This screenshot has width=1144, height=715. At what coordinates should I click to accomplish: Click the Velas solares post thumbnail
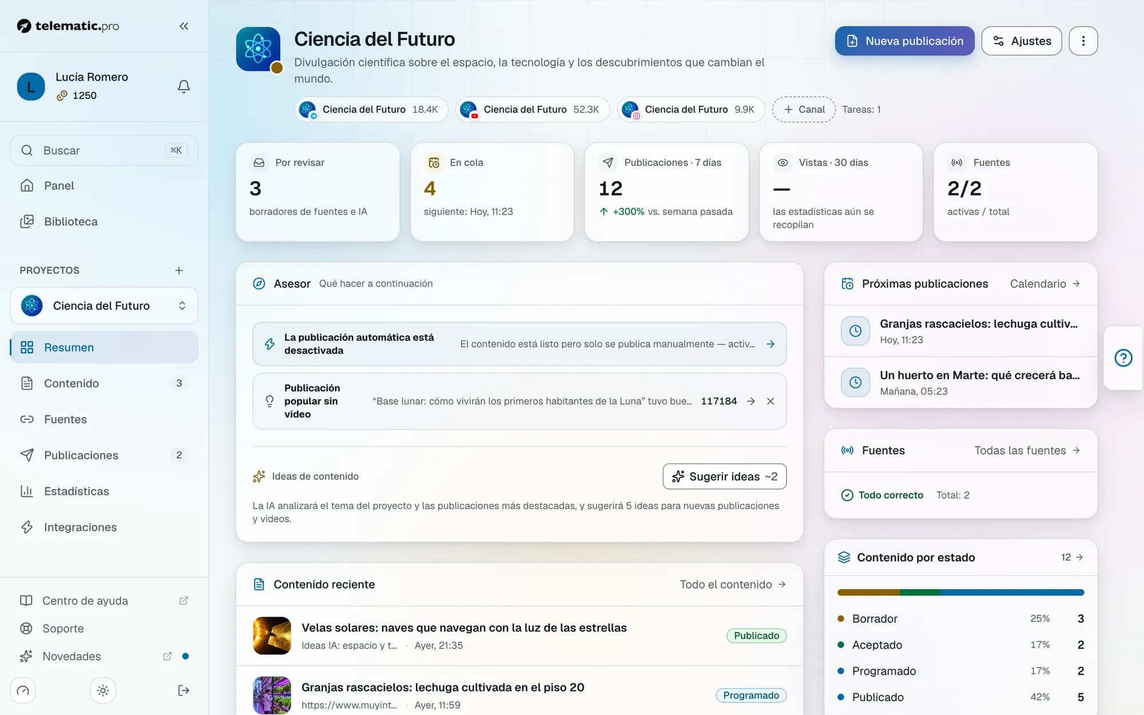click(272, 635)
